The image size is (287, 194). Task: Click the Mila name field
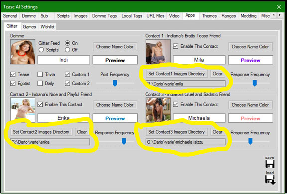coord(199,60)
